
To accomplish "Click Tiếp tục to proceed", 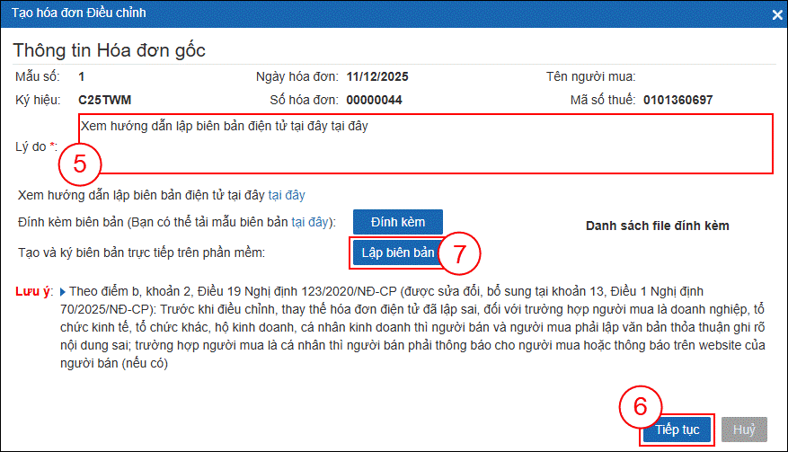I will pos(677,430).
